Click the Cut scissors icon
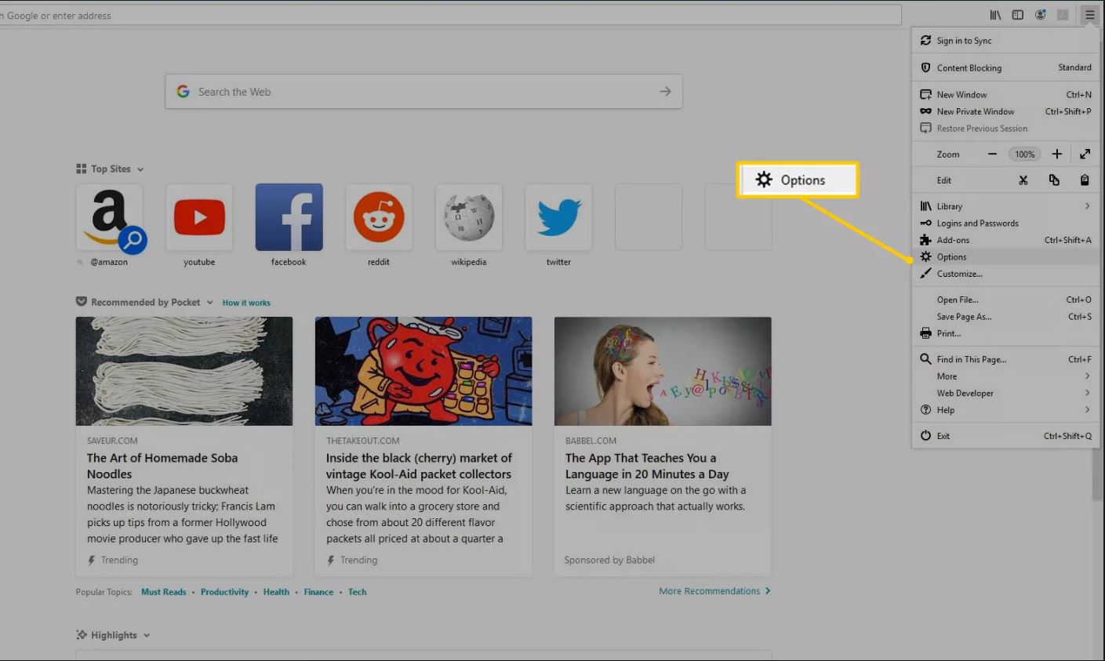Screen dimensions: 1105x661 pos(1023,180)
